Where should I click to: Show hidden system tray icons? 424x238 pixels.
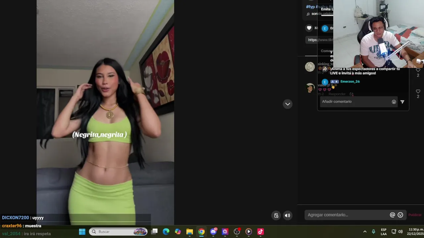coord(365,232)
